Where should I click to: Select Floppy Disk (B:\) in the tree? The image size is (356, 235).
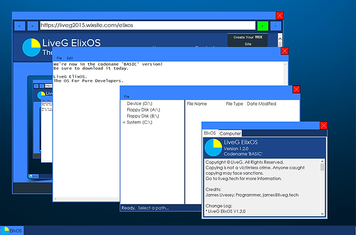(x=143, y=116)
